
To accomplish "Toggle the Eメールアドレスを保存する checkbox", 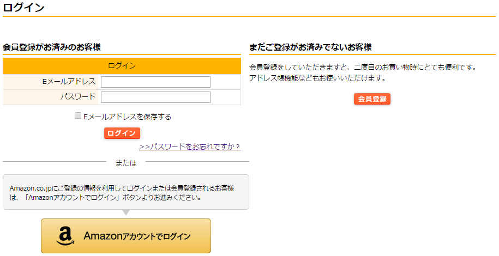I will (x=78, y=116).
